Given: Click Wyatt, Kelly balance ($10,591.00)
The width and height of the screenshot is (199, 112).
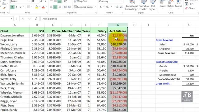Looking at the screenshot, I should coord(118,79).
